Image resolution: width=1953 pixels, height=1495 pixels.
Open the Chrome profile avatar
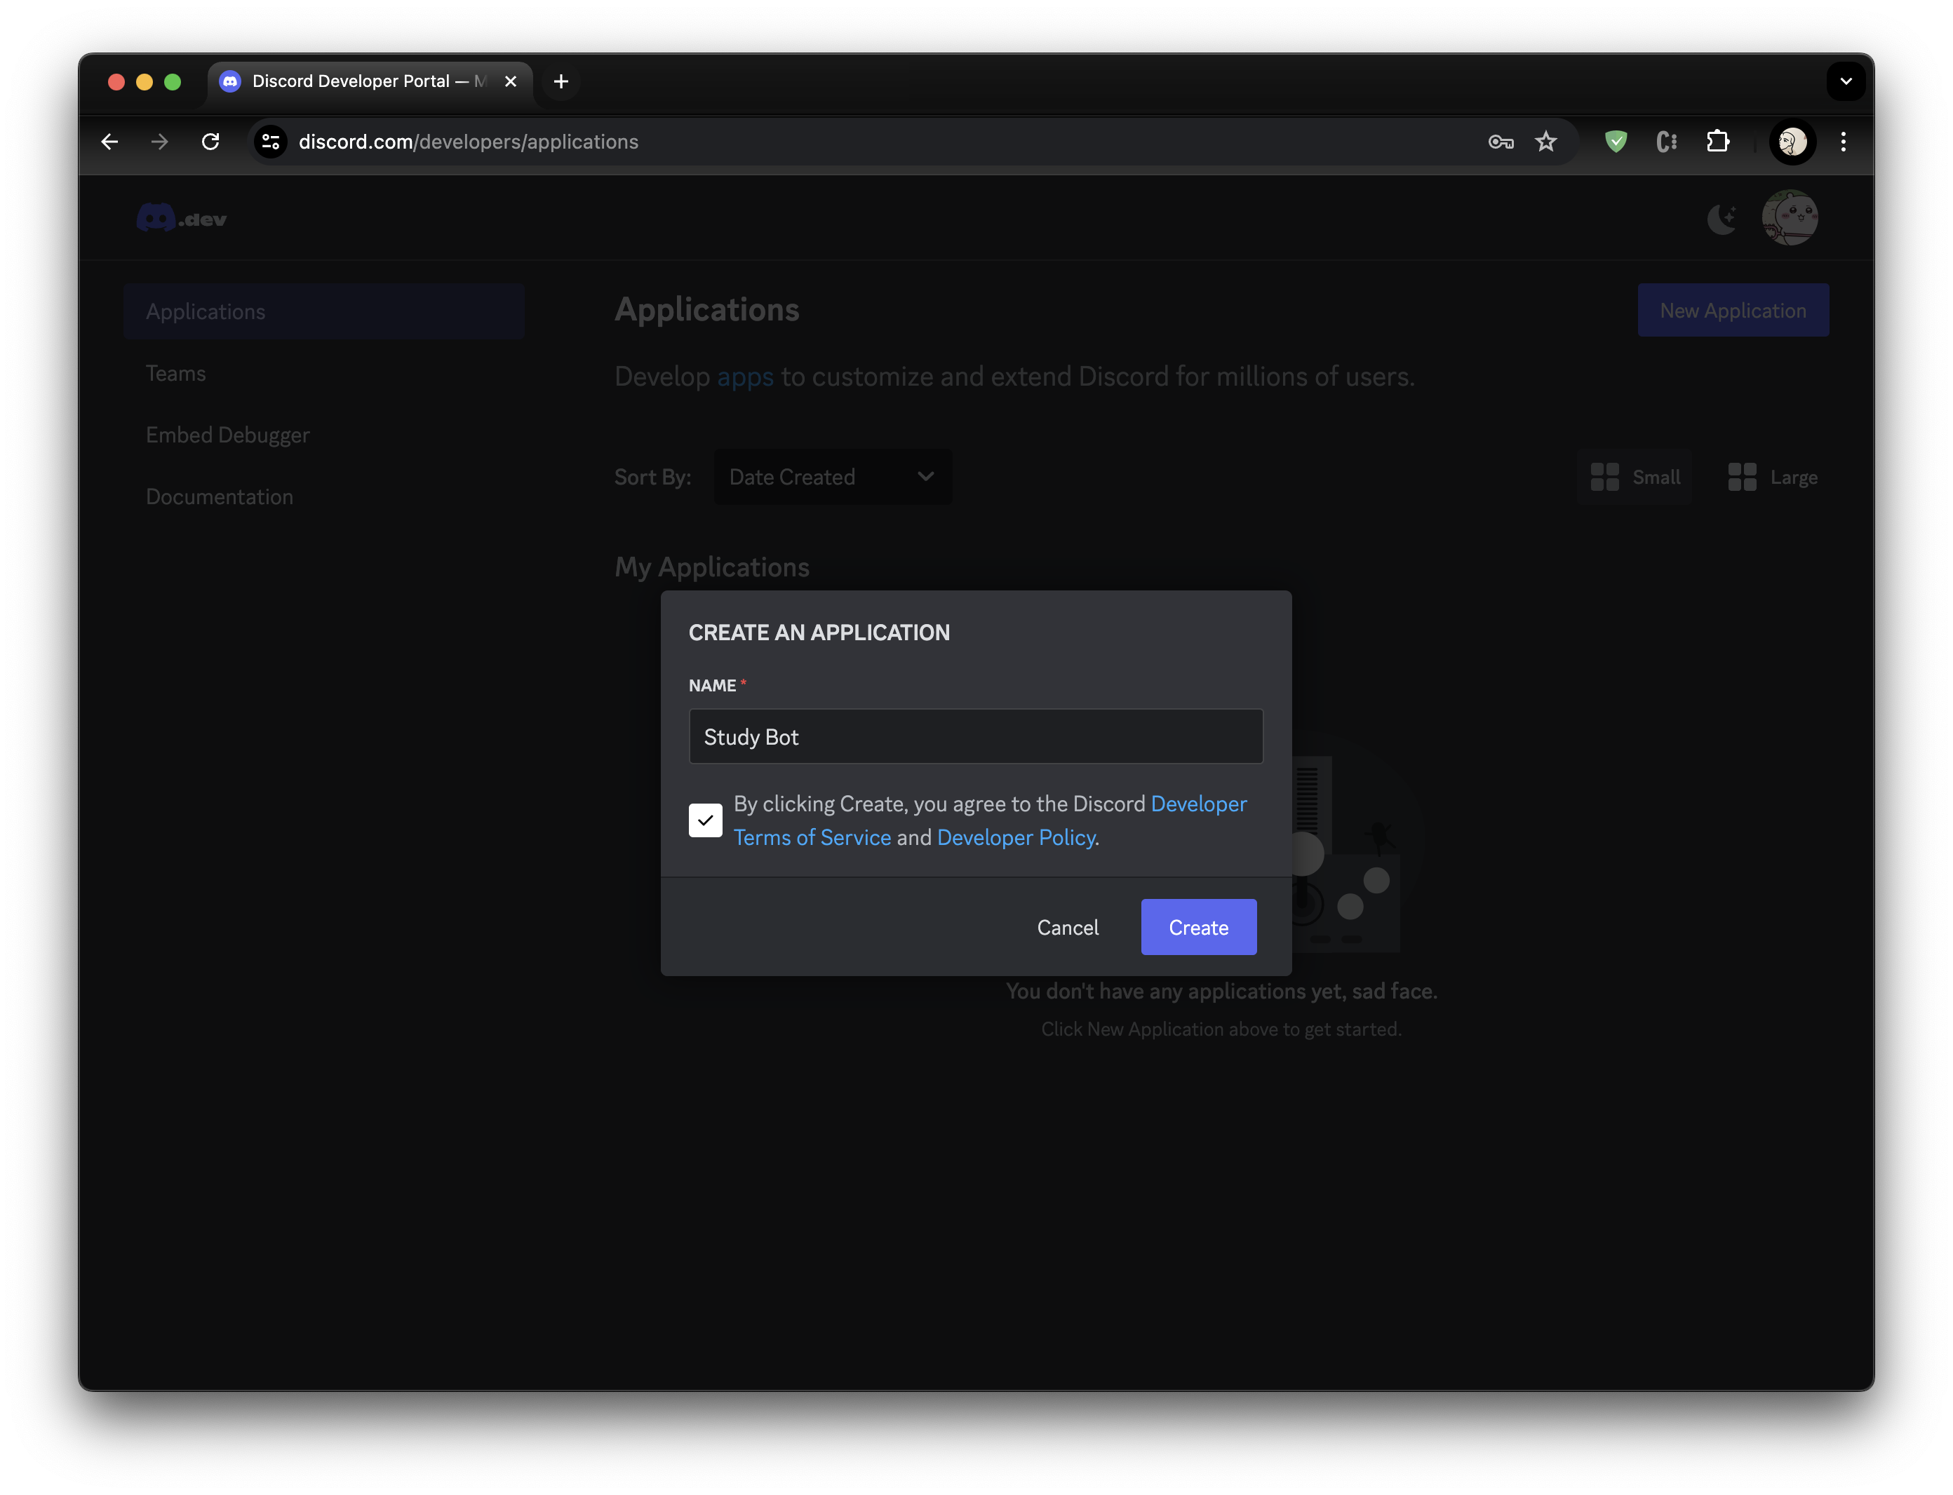pyautogui.click(x=1792, y=142)
